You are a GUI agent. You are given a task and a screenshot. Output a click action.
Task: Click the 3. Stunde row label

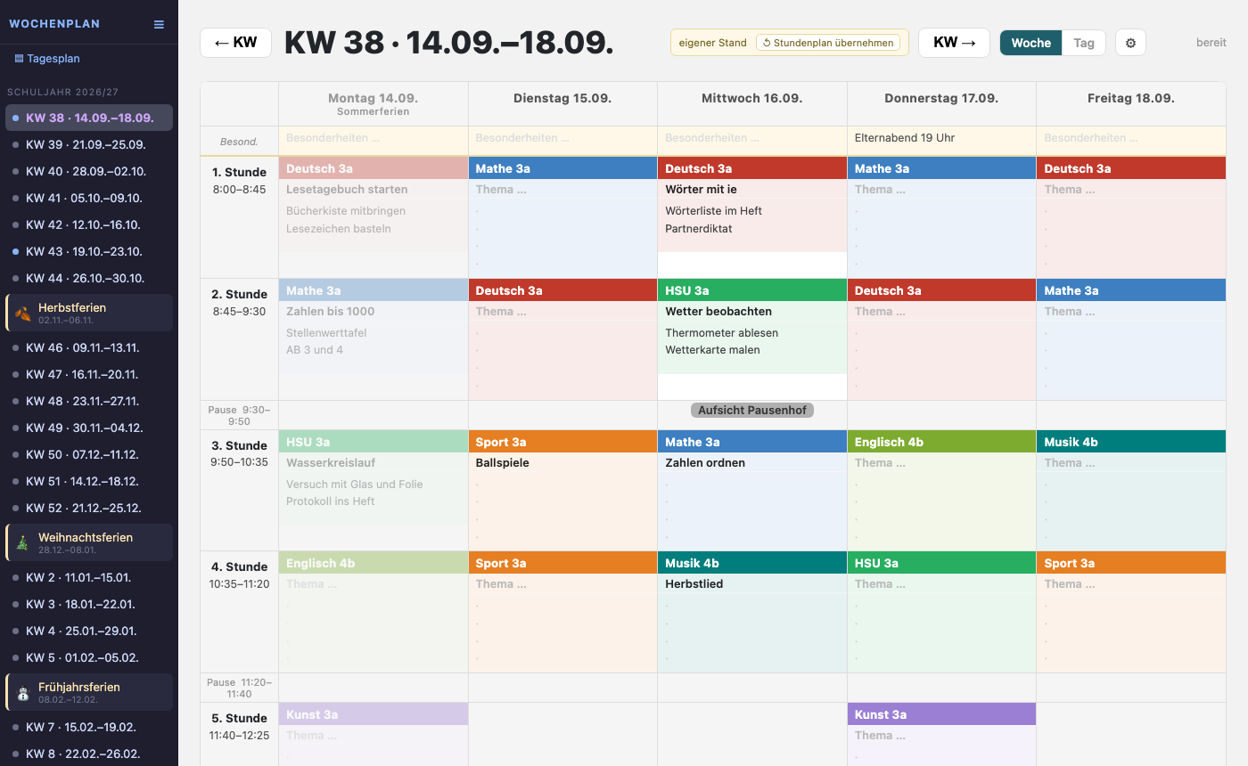point(239,446)
